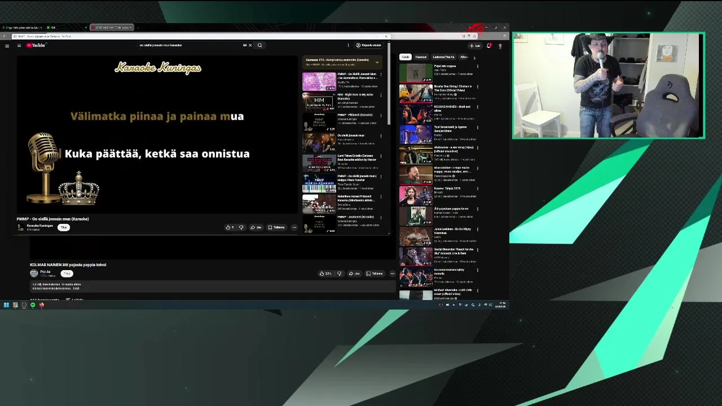Expand the Seuraavaksi playlist panel chevron
The image size is (722, 406).
pos(377,62)
